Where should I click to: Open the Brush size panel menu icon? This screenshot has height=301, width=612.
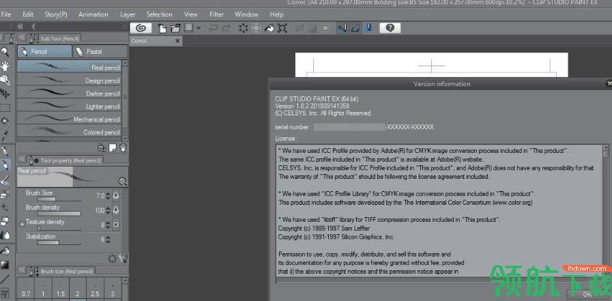23,270
